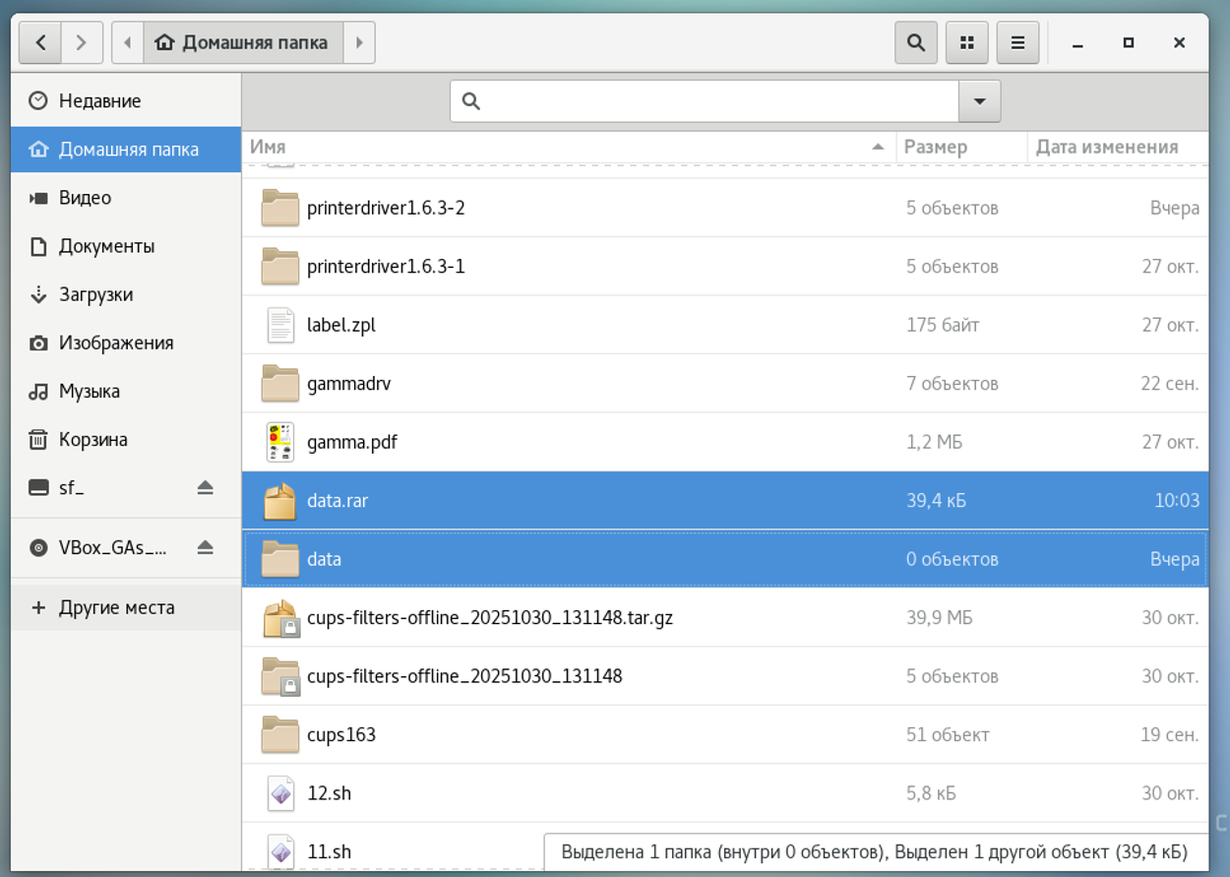Go to Загрузки in the sidebar
The height and width of the screenshot is (877, 1230).
pyautogui.click(x=95, y=294)
